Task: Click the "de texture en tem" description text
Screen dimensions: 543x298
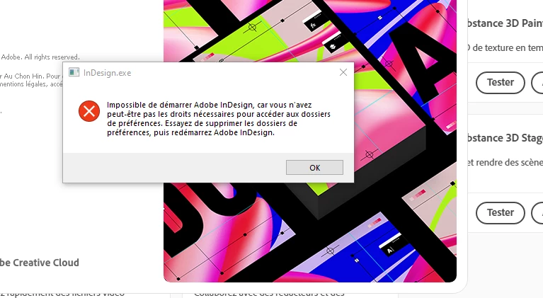Action: 508,47
